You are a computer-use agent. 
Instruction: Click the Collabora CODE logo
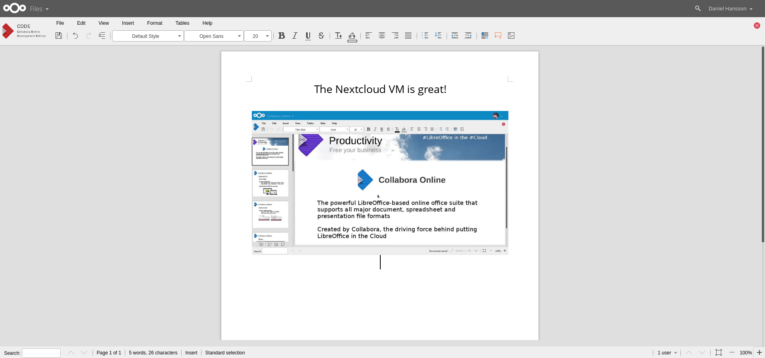coord(24,31)
